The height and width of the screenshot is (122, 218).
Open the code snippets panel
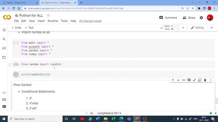pyautogui.click(x=4, y=93)
